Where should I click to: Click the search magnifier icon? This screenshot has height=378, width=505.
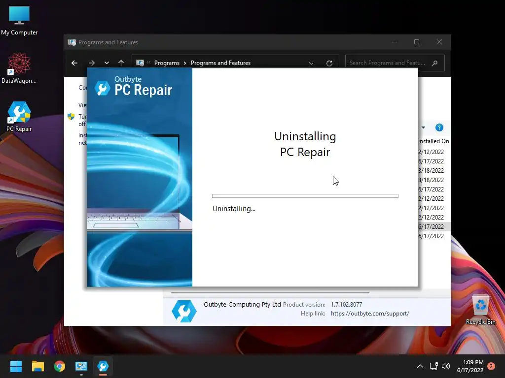click(435, 63)
